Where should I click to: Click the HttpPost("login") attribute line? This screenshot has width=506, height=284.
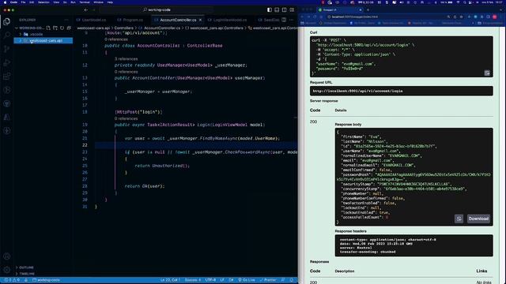click(x=139, y=112)
